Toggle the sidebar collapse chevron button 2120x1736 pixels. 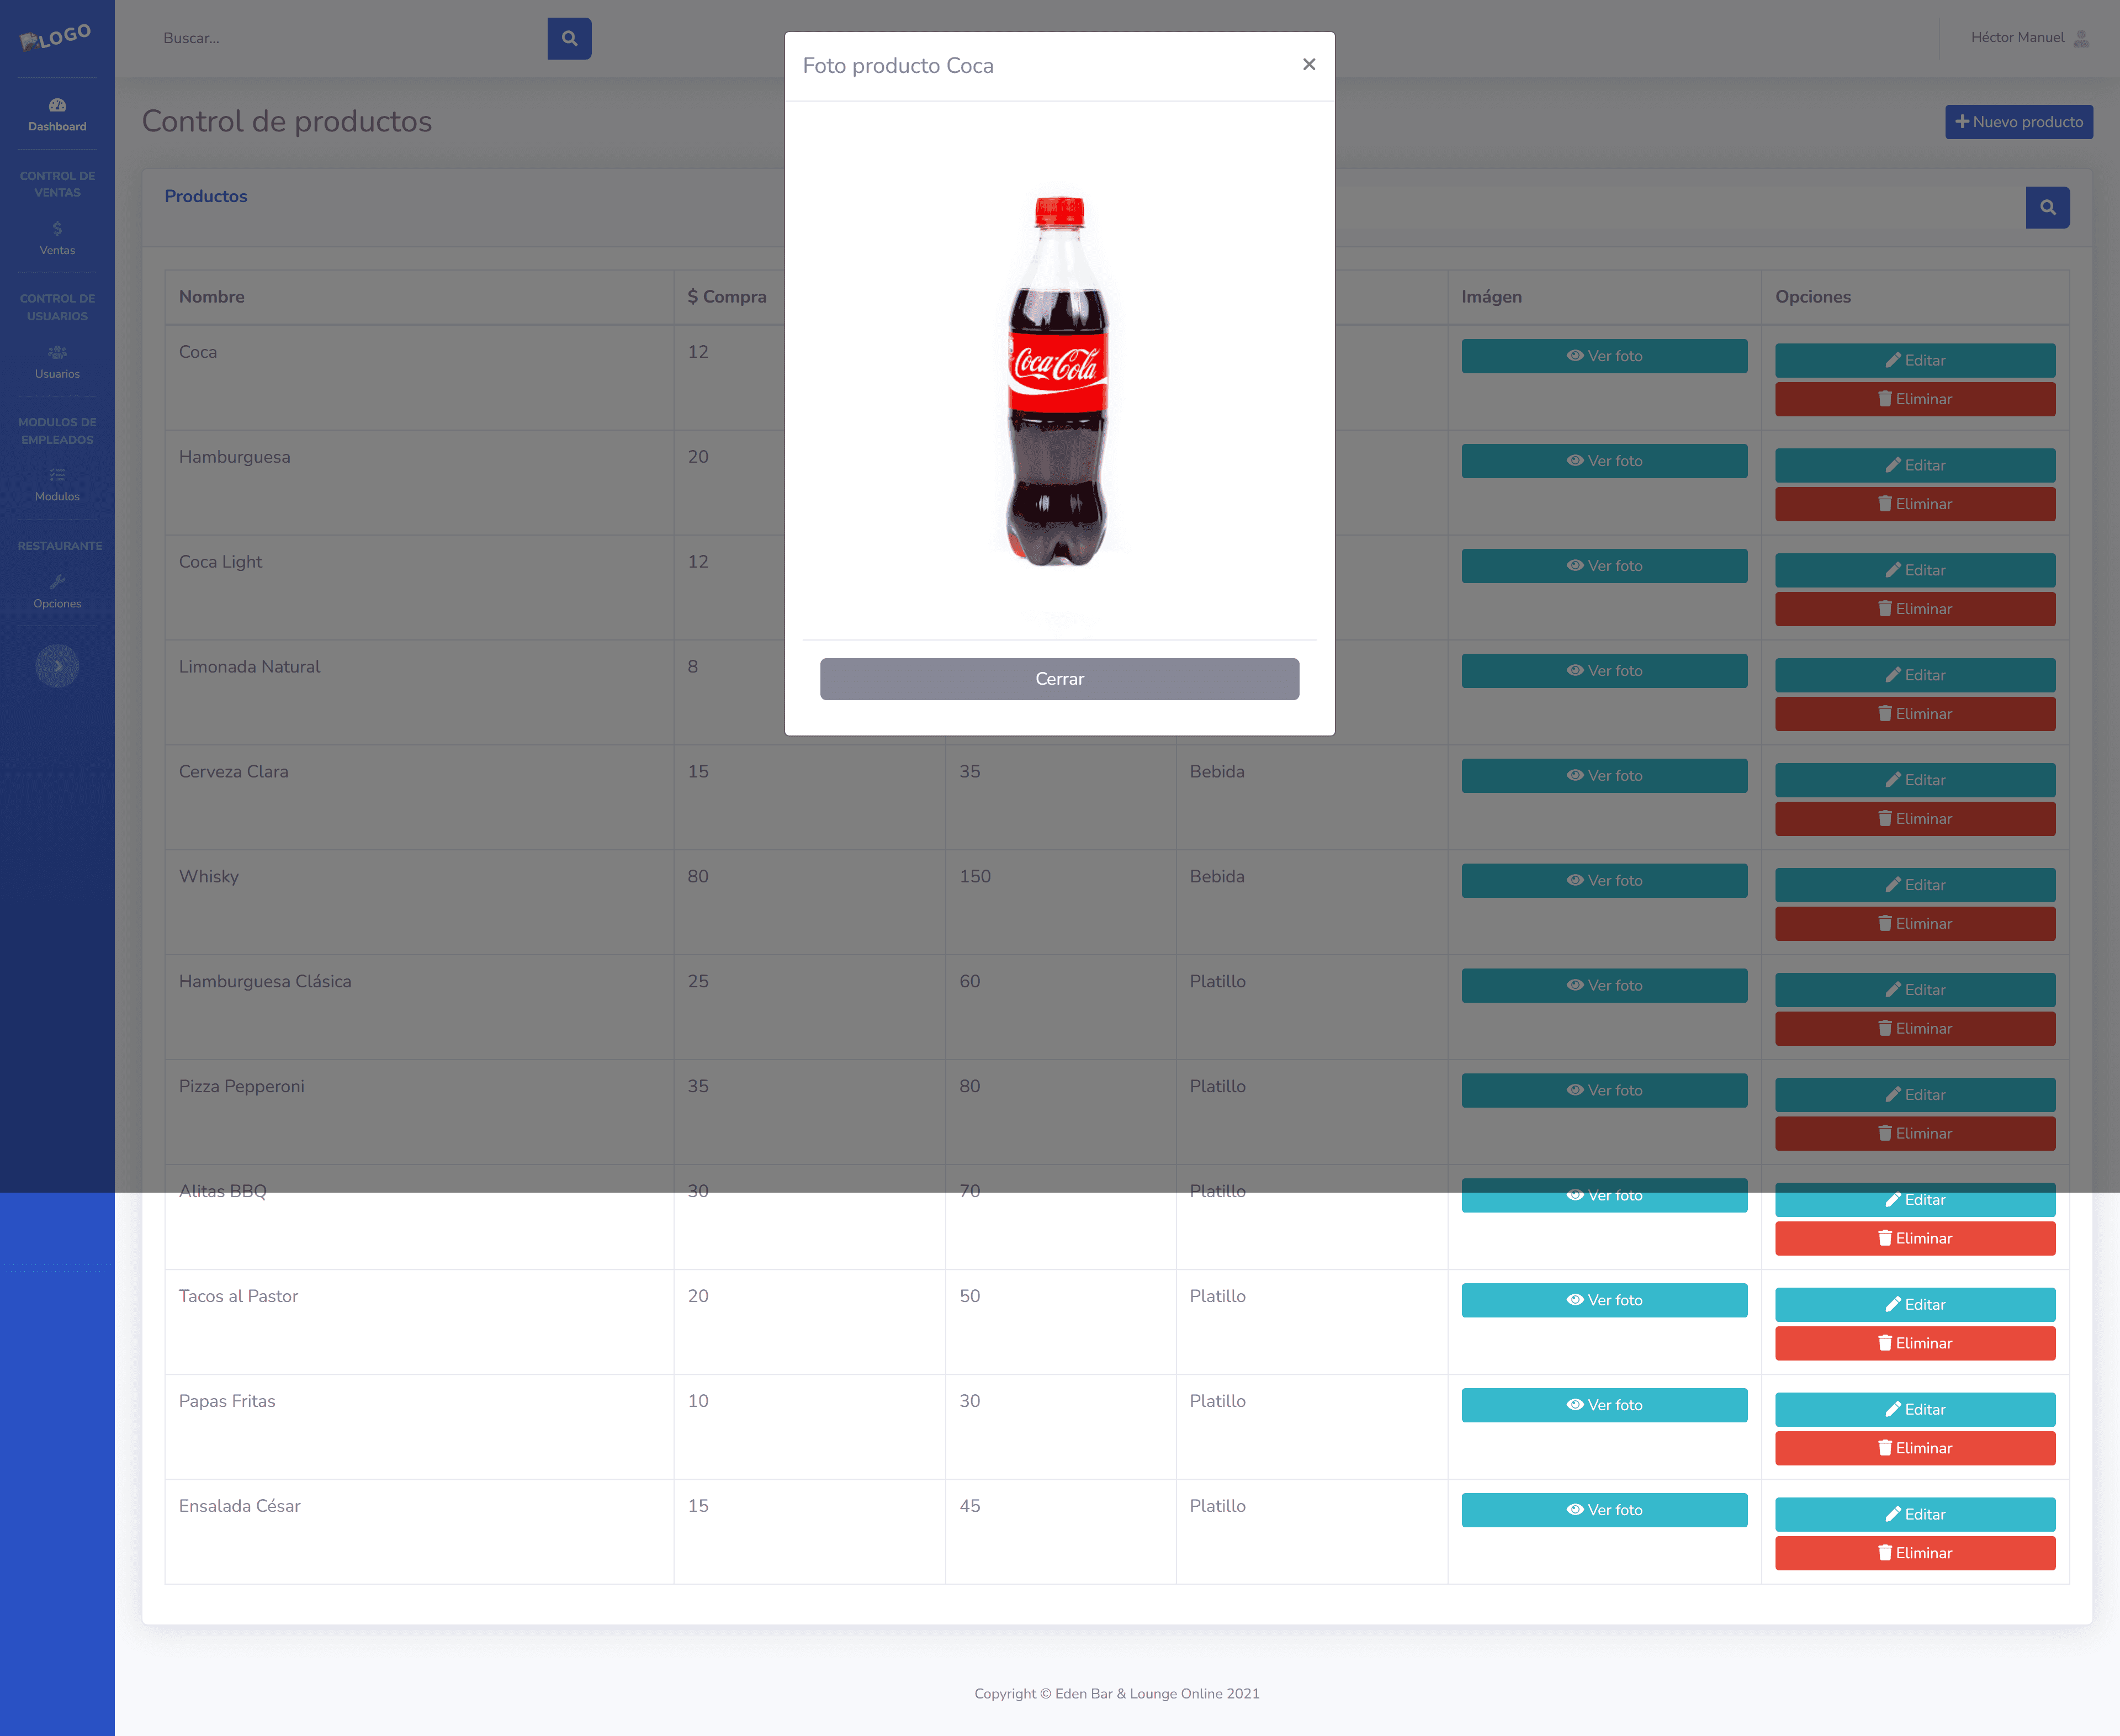(57, 666)
